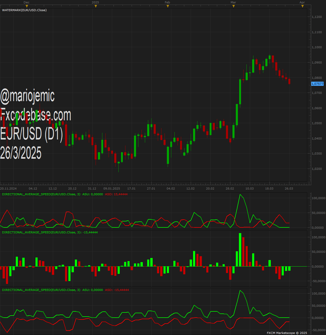This screenshot has height=335, width=326.
Task: Click the 09.01.2025 date axis label
Action: (112, 189)
